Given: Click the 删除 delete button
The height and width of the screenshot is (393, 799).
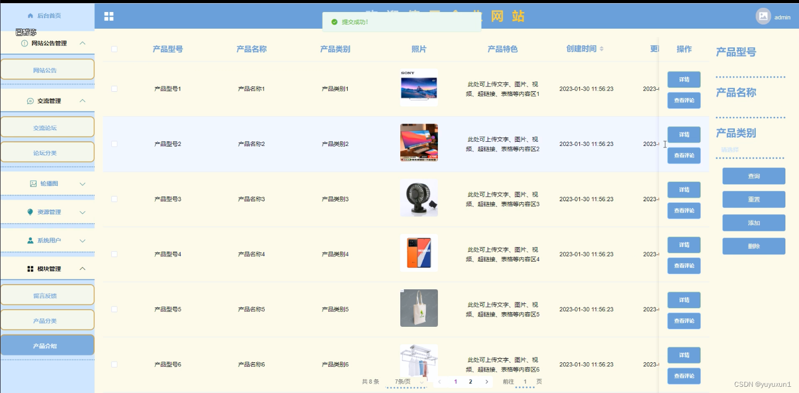Looking at the screenshot, I should [754, 246].
